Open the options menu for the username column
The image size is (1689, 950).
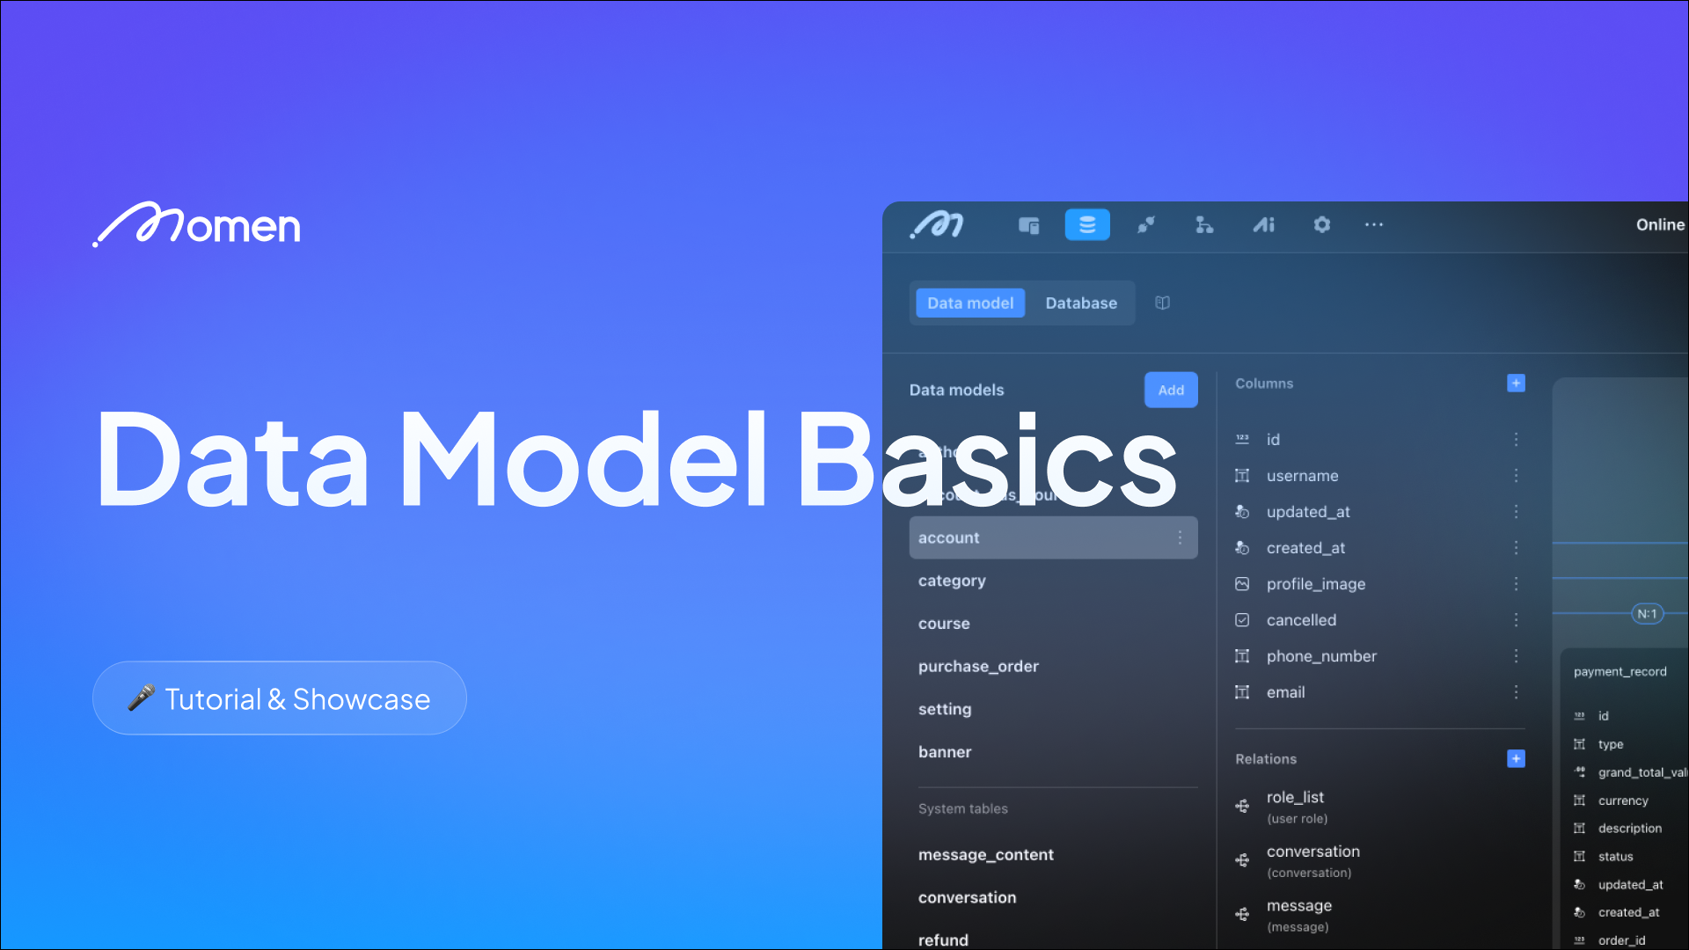pos(1516,475)
